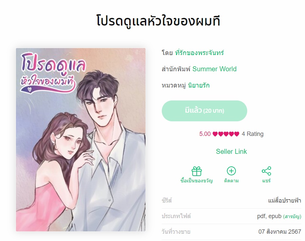Click the series name แม่สื่อปรายฟ้า

point(285,201)
